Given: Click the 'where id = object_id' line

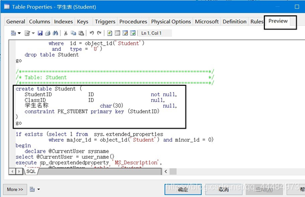Looking at the screenshot, I should pyautogui.click(x=97, y=43).
